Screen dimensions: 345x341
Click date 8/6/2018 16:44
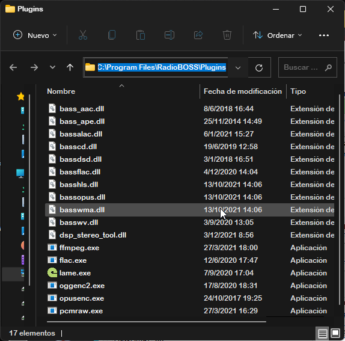228,108
